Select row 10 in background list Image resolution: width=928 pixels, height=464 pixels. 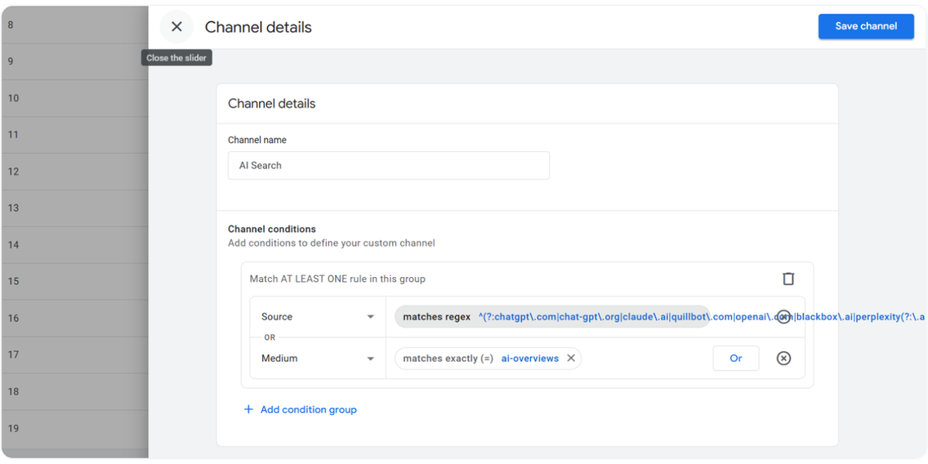coord(74,98)
